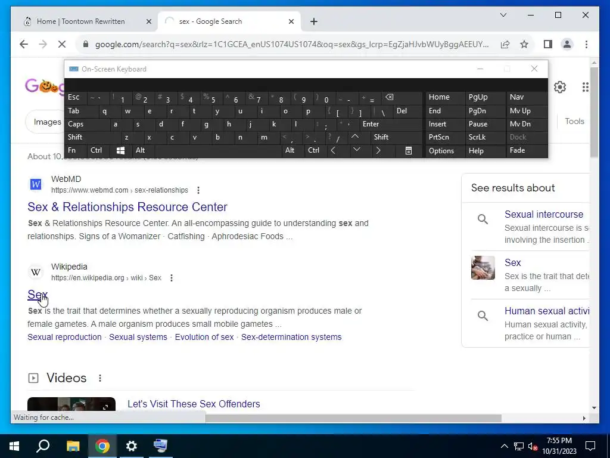Open the Google apps grid
610x458 pixels.
point(585,87)
